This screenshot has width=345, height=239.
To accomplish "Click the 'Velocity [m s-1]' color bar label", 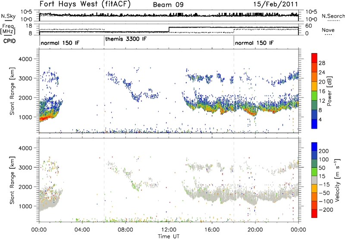I will click(x=337, y=180).
